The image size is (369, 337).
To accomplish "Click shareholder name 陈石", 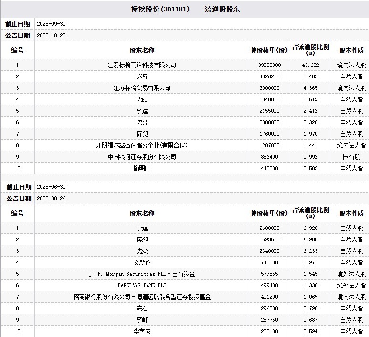I will [x=142, y=308].
